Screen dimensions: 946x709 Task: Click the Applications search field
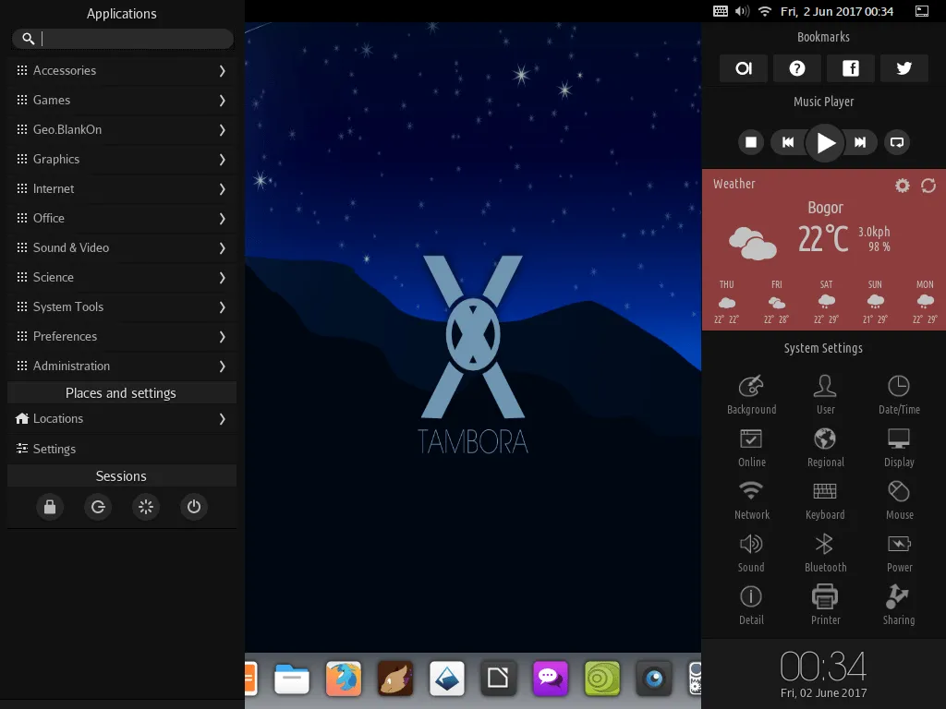pos(123,39)
